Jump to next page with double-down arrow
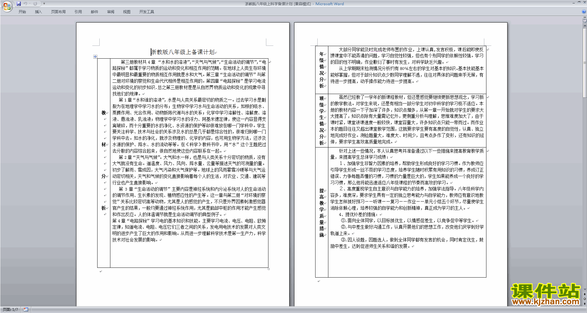587x313 pixels. [585, 304]
